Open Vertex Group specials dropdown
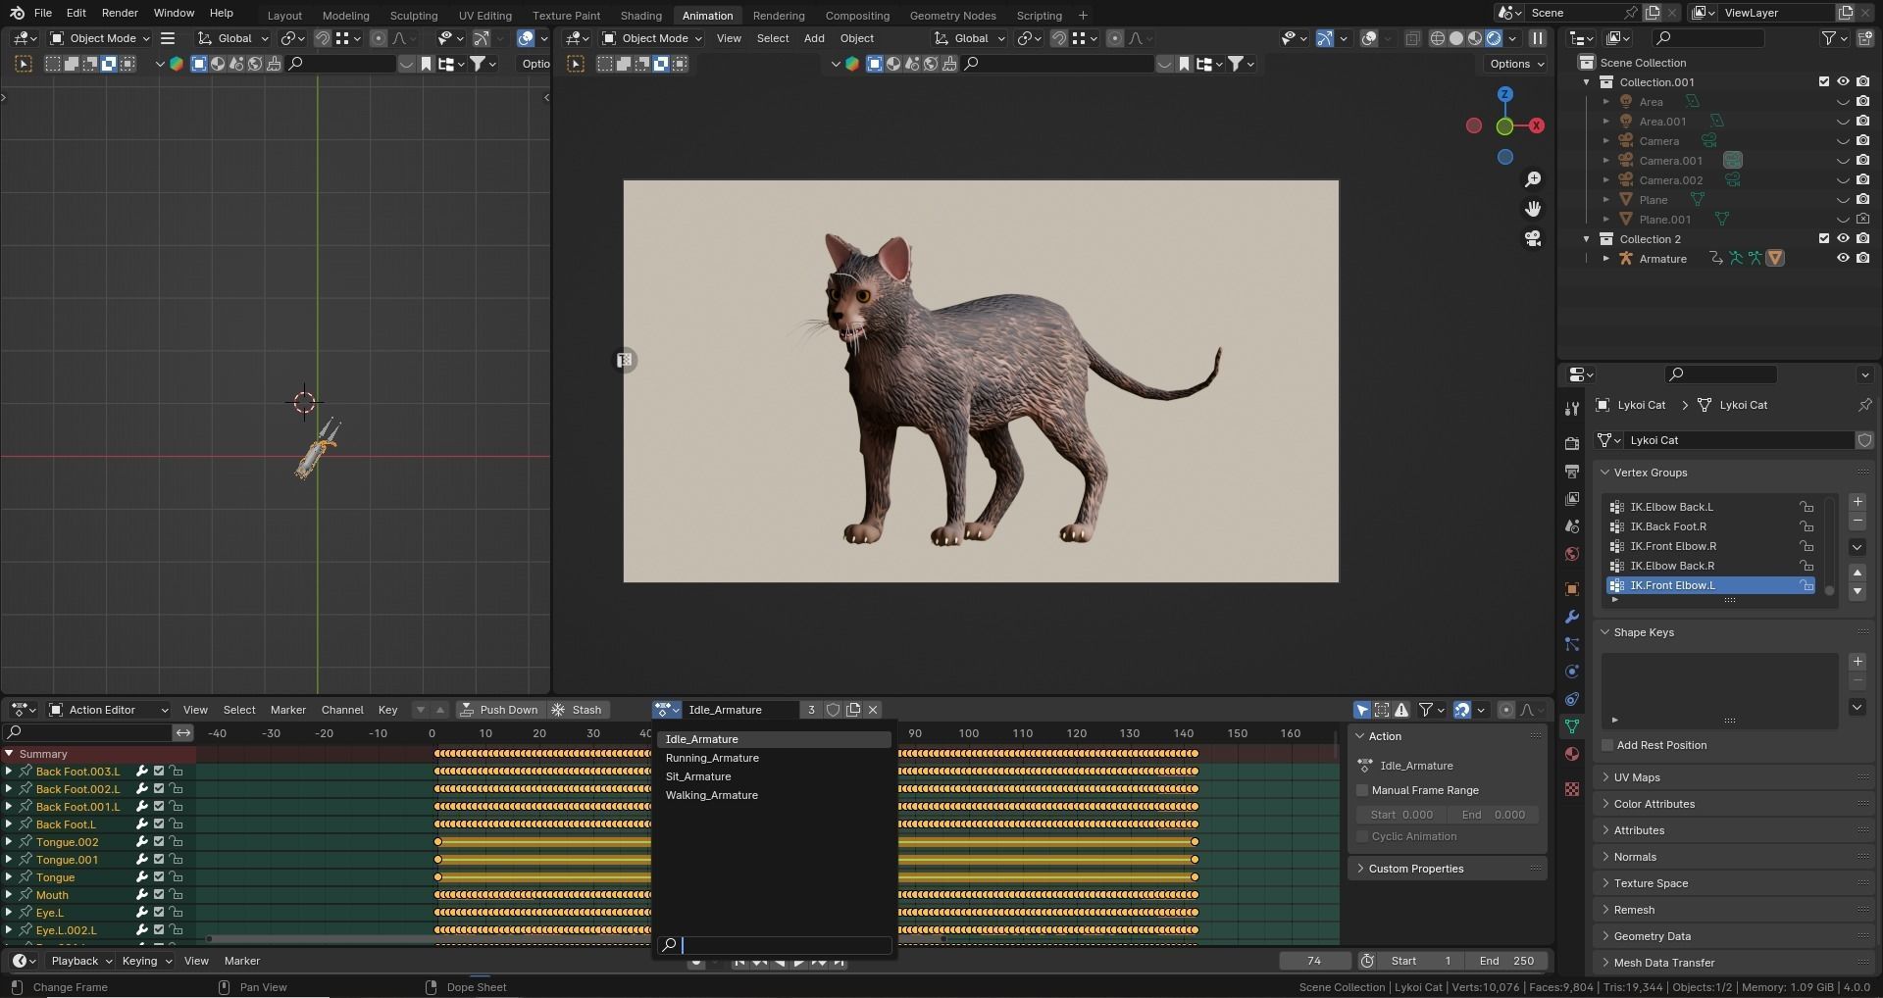The height and width of the screenshot is (998, 1883). [x=1858, y=547]
